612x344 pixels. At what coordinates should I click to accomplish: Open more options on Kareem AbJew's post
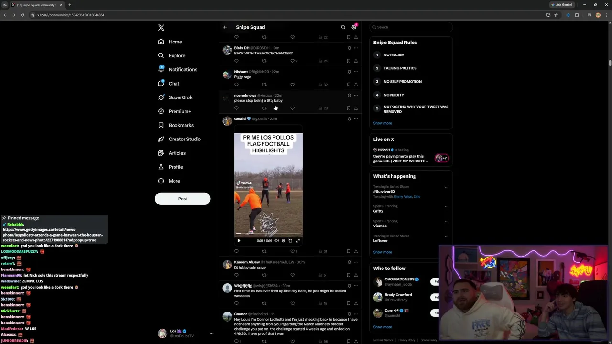tap(356, 262)
